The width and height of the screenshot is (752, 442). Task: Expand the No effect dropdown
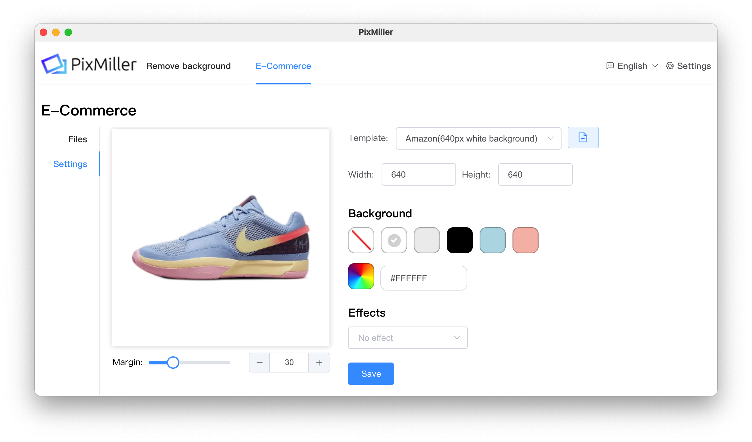point(408,338)
